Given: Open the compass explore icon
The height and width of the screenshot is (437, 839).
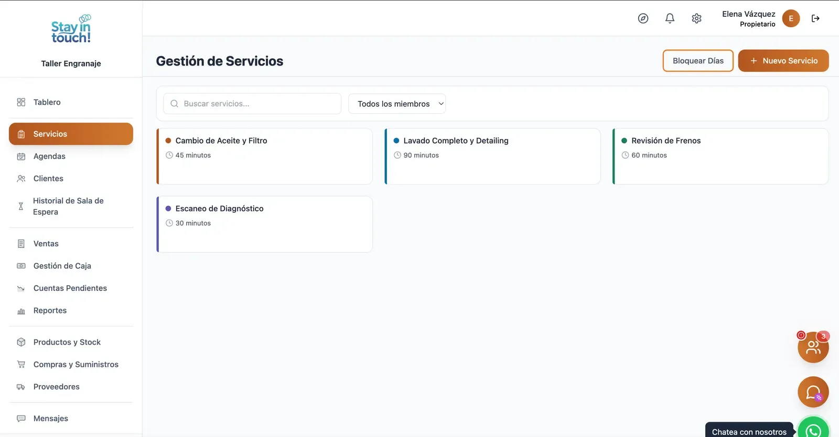Looking at the screenshot, I should [643, 18].
